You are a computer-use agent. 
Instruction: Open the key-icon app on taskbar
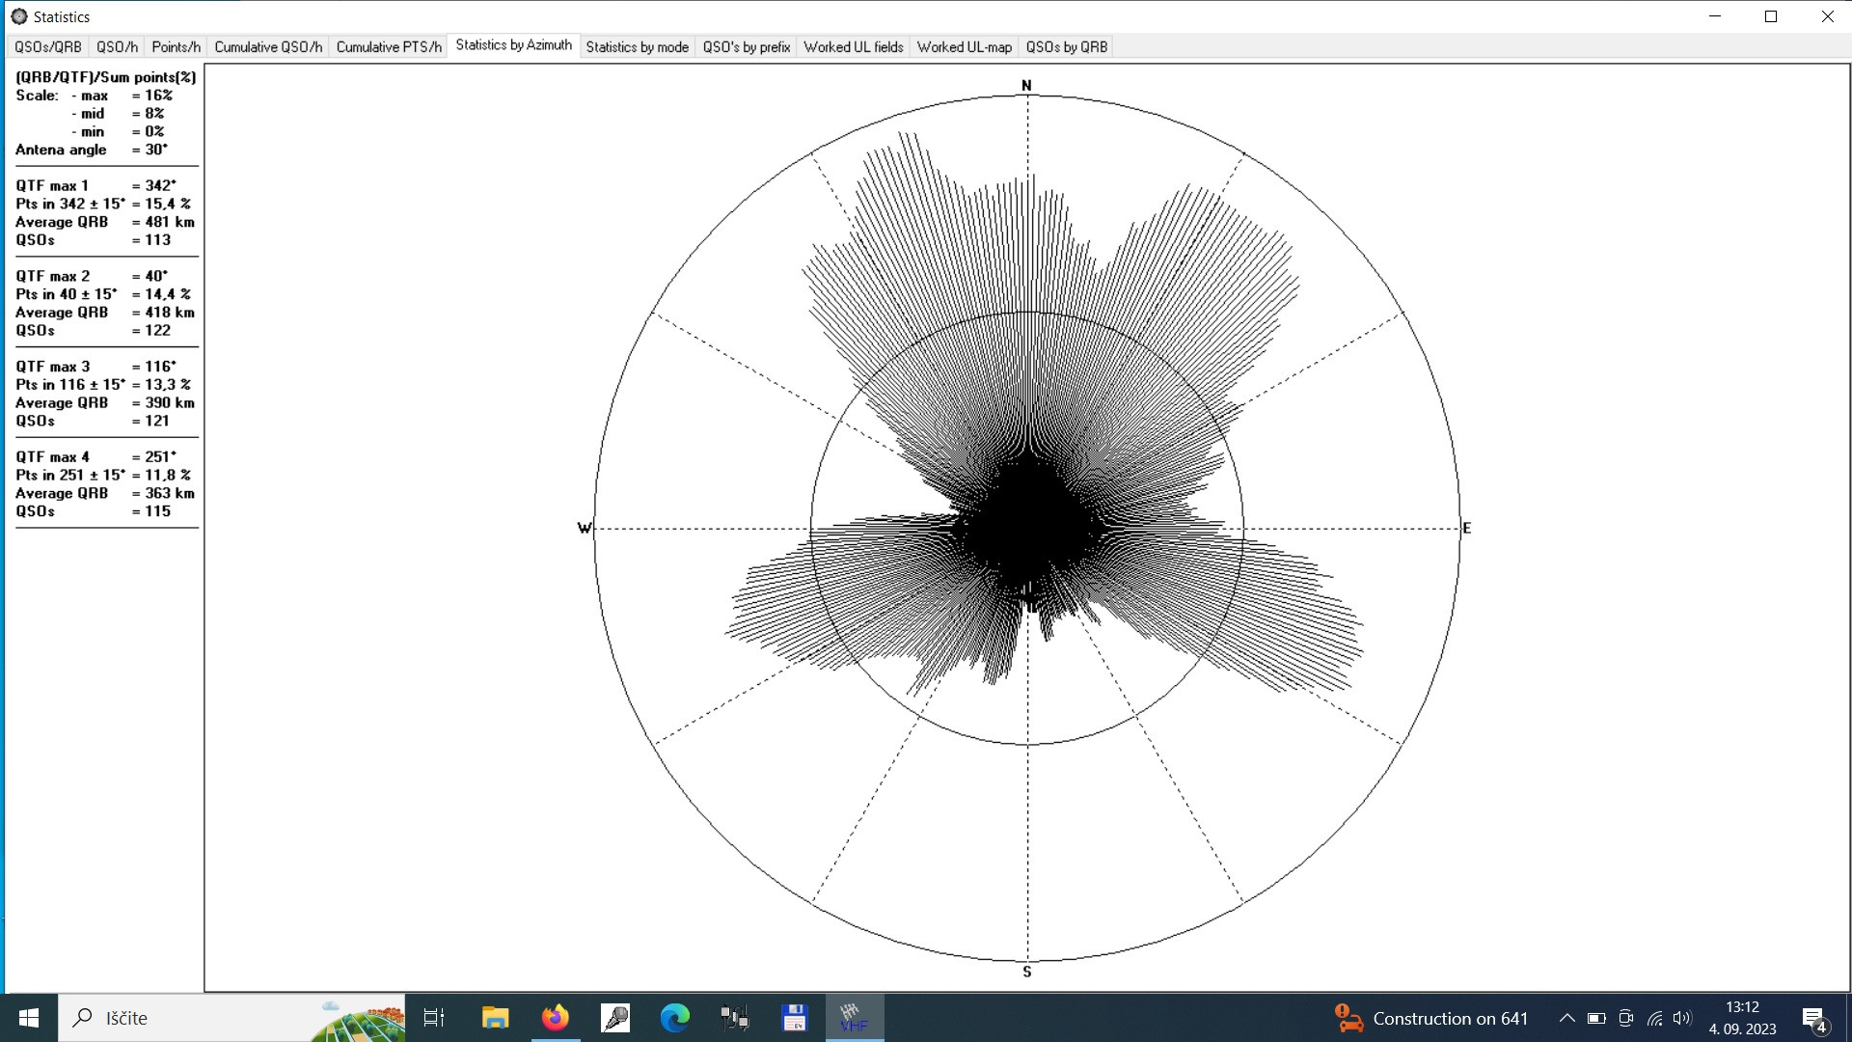coord(615,1018)
